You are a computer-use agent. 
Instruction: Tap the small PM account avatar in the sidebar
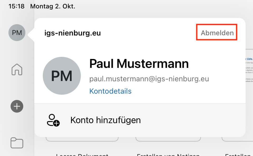tap(17, 33)
